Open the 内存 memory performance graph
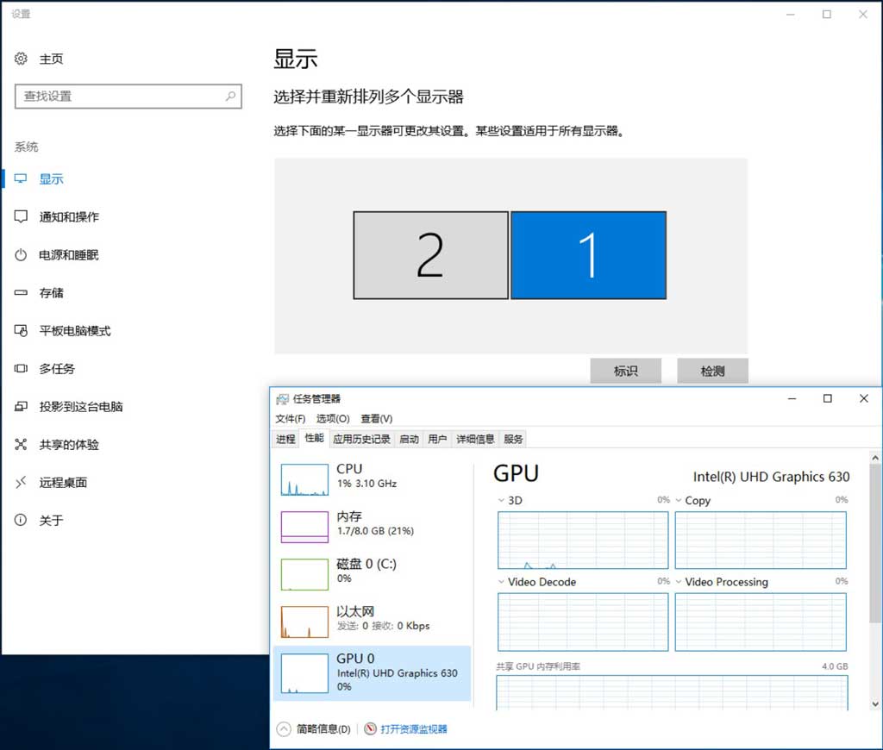Screen dimensions: 883x750 click(x=371, y=523)
